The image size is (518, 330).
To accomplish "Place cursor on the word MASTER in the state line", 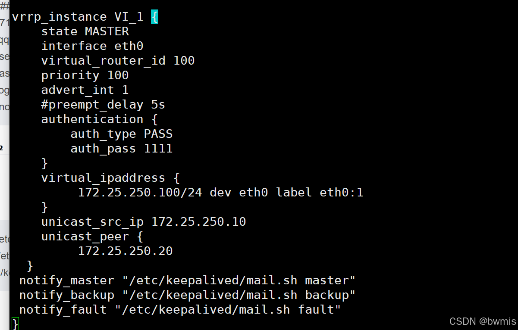I will [107, 31].
